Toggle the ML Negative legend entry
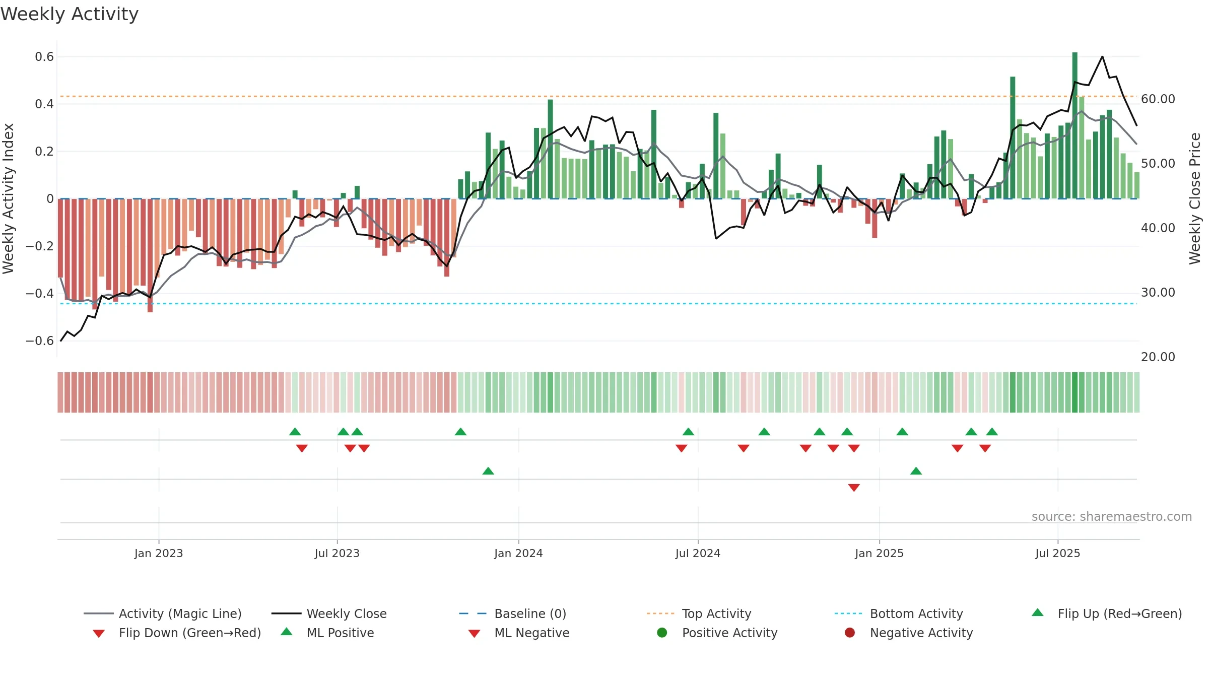The height and width of the screenshot is (680, 1209). pyautogui.click(x=518, y=633)
